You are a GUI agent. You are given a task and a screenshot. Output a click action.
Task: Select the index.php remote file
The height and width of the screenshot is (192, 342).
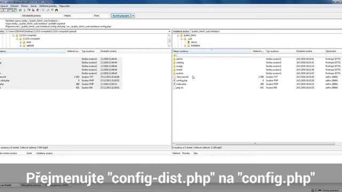click(x=181, y=84)
